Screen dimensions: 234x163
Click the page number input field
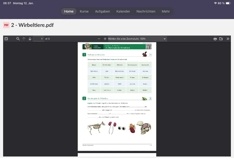[x=42, y=39]
